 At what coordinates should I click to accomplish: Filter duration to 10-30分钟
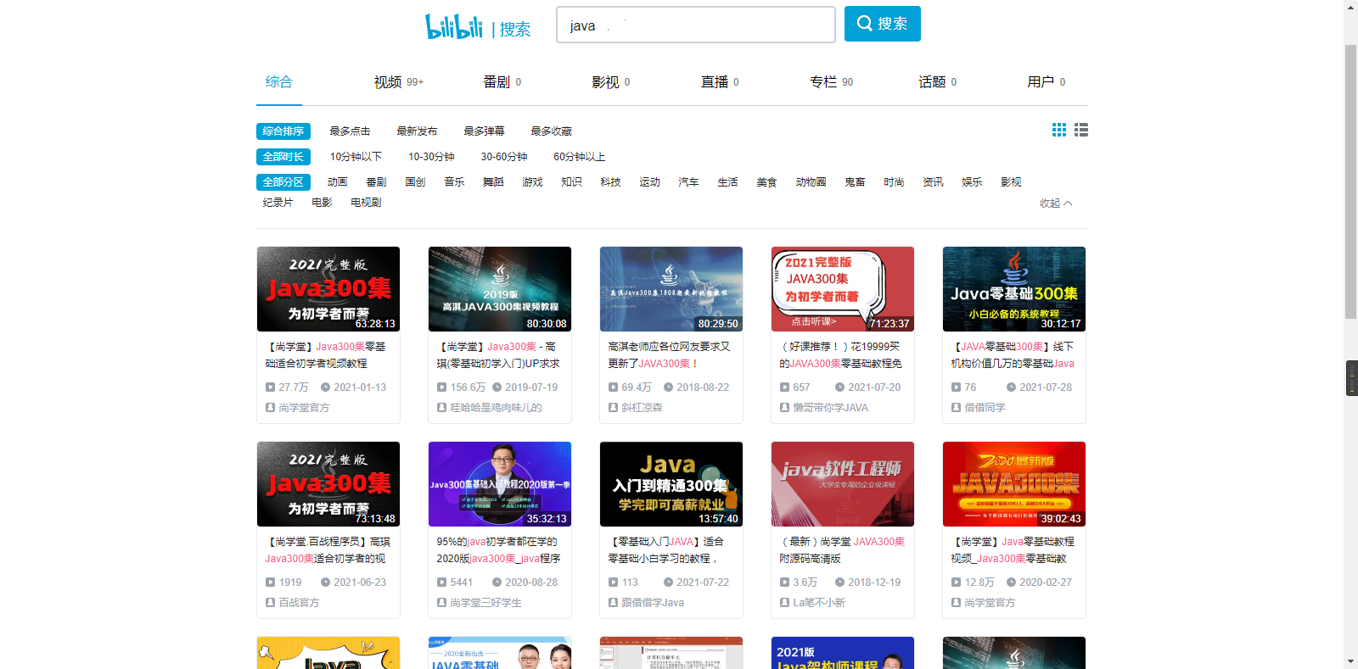coord(431,157)
